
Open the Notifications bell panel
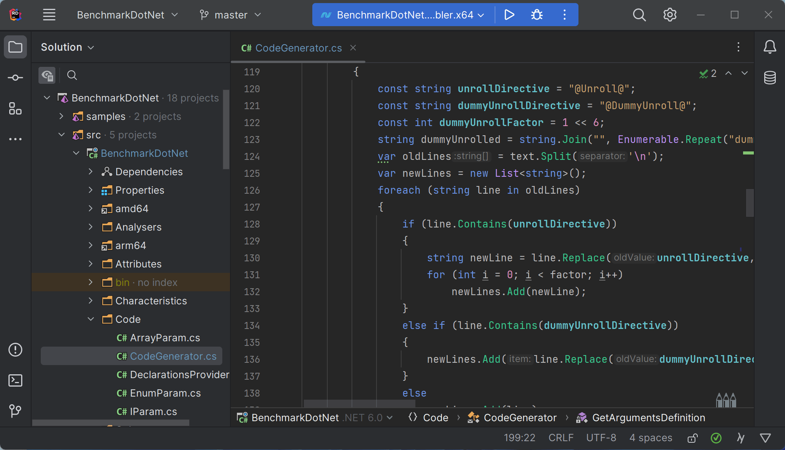(x=770, y=47)
